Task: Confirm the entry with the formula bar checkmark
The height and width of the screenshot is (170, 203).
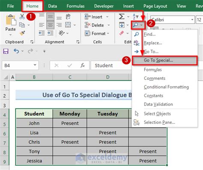Action: point(70,65)
